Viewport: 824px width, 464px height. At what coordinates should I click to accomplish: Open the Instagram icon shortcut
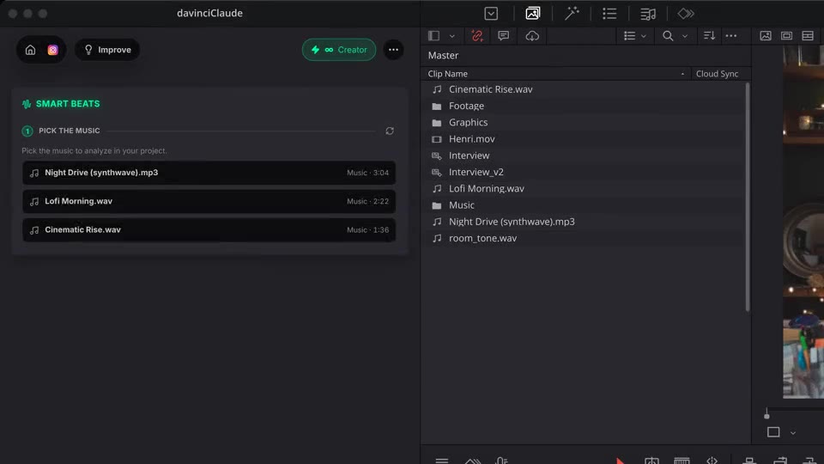click(x=52, y=50)
